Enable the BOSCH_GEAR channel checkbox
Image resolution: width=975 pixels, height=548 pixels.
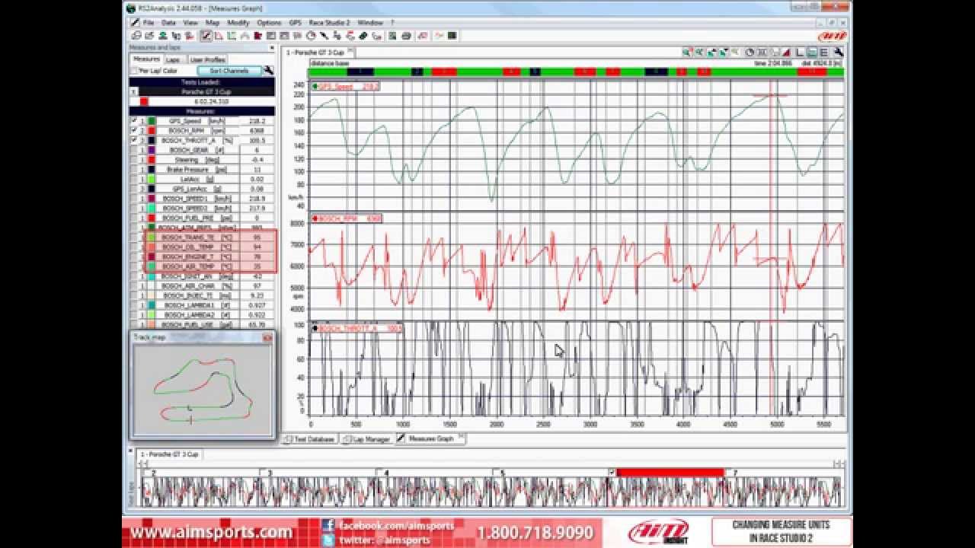134,150
